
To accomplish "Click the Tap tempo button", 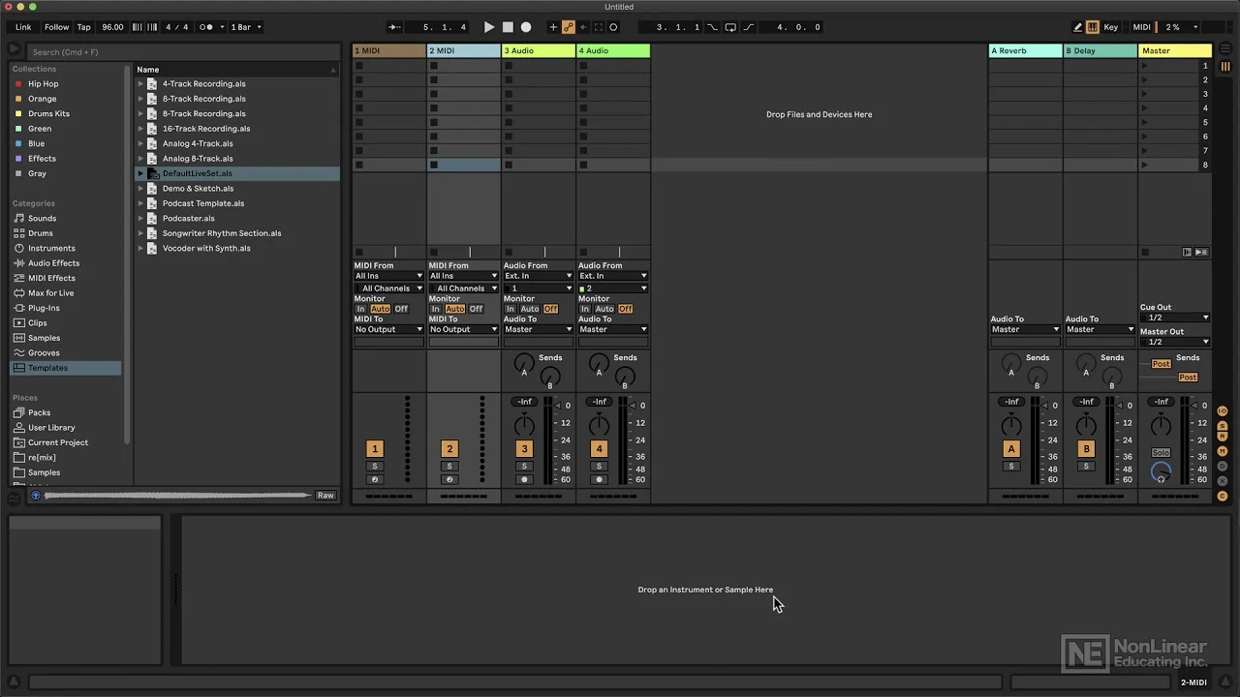I will 83,27.
